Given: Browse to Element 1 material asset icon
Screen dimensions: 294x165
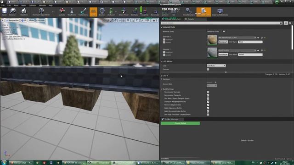Looking at the screenshot, I should [x=262, y=50].
